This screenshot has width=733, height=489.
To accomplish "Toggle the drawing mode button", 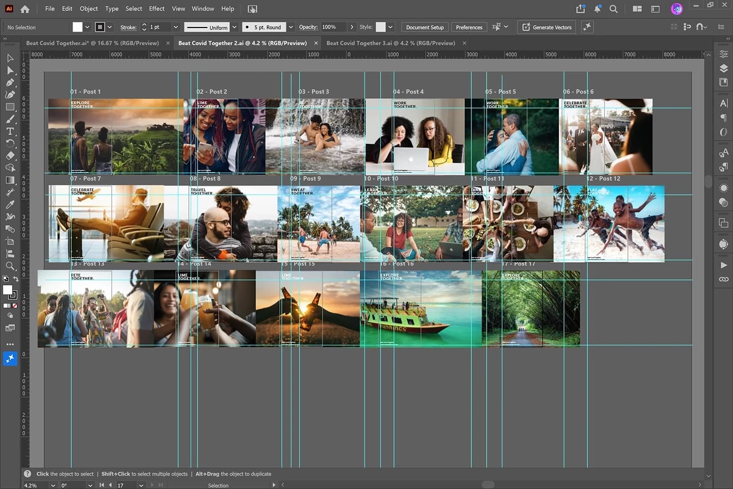I will pyautogui.click(x=10, y=316).
